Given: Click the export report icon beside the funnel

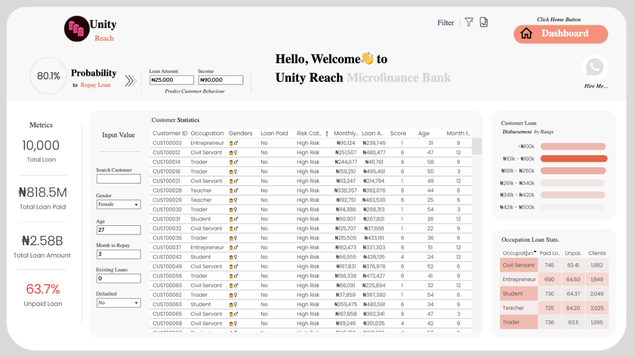Looking at the screenshot, I should pos(484,22).
